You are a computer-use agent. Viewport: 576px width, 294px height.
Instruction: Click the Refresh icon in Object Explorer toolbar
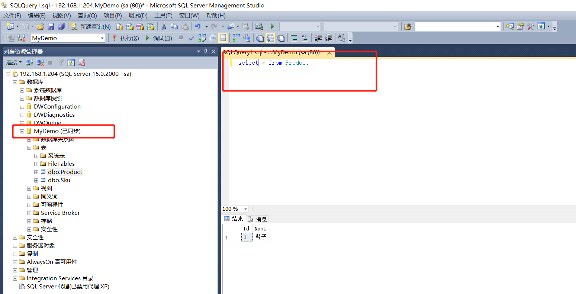pos(71,62)
